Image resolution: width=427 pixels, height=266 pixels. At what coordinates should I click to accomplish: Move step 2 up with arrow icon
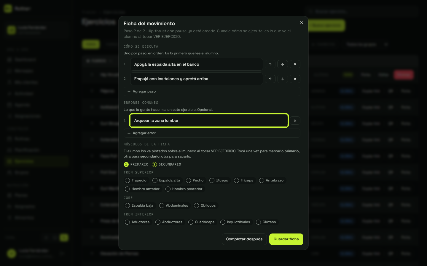[270, 79]
